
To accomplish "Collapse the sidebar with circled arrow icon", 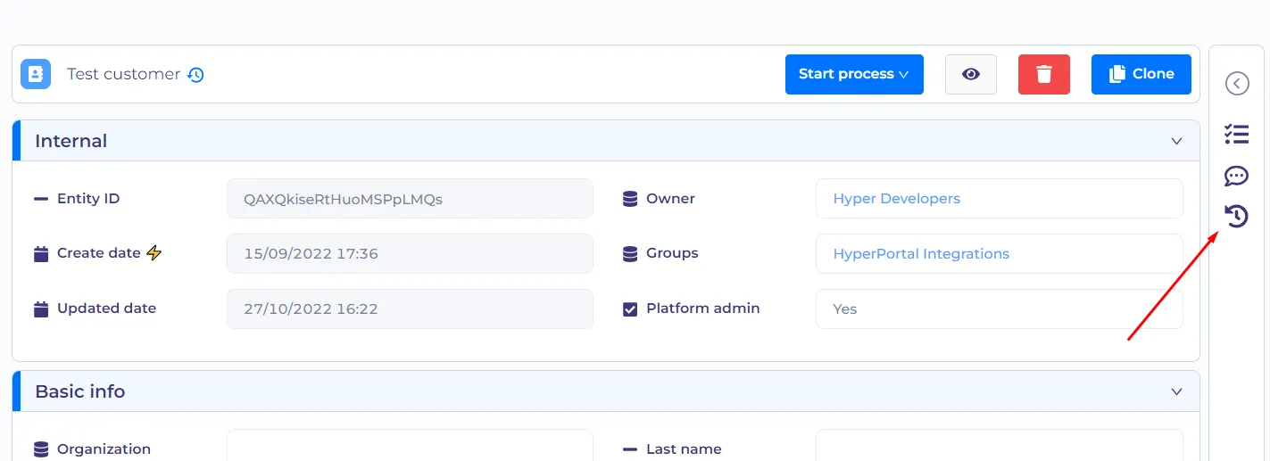I will click(x=1236, y=83).
